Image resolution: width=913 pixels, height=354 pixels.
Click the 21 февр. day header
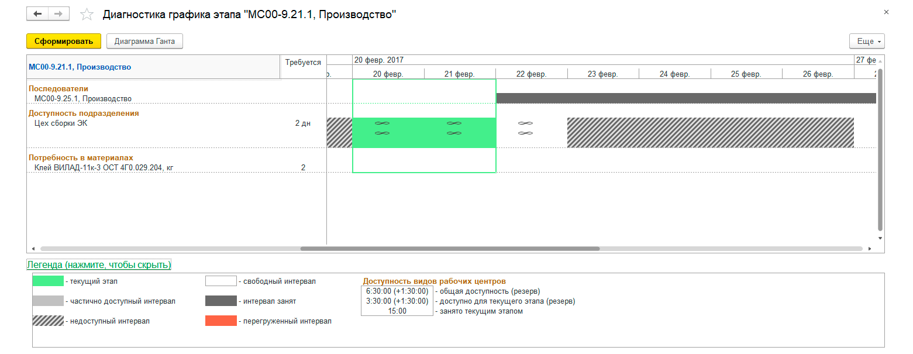coord(460,74)
